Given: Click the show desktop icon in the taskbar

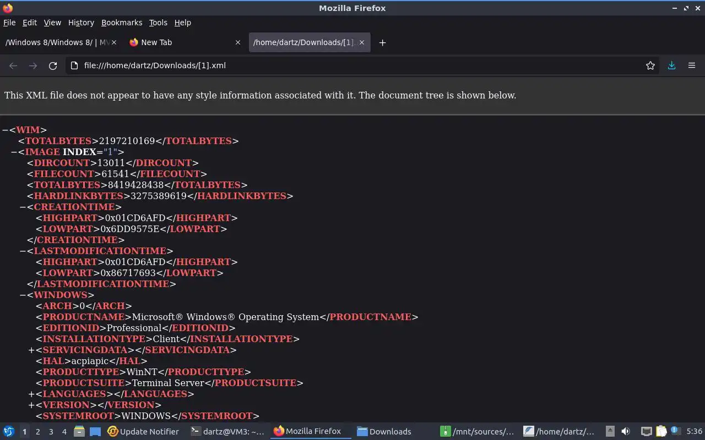Looking at the screenshot, I should coord(95,432).
